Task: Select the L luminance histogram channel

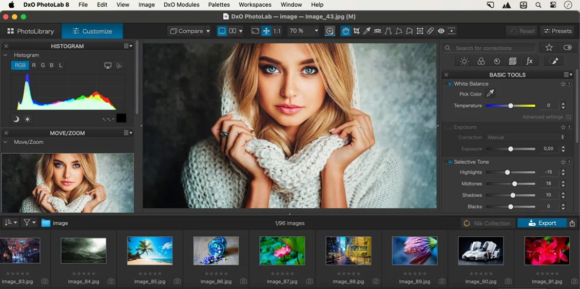Action: point(60,66)
